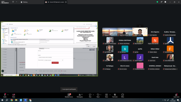Select Loise Pepayosa's L avatar
This screenshot has height=102, width=181.
click(125, 58)
